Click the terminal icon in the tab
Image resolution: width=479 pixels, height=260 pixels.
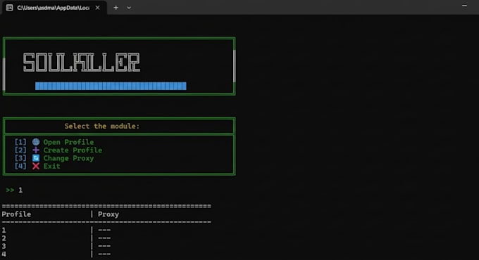(x=9, y=8)
